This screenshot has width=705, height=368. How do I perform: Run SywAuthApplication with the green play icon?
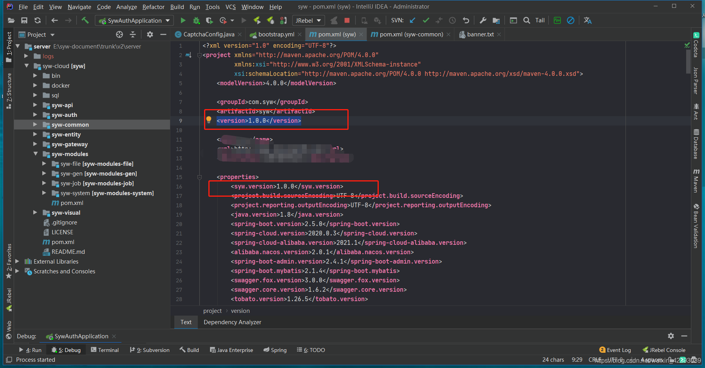click(x=183, y=20)
